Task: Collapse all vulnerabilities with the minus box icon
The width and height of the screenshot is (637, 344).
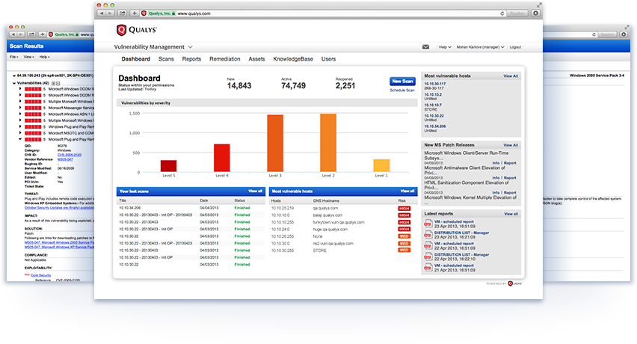Action: pyautogui.click(x=58, y=83)
